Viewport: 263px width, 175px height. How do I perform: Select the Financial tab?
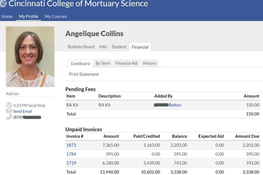pyautogui.click(x=140, y=47)
